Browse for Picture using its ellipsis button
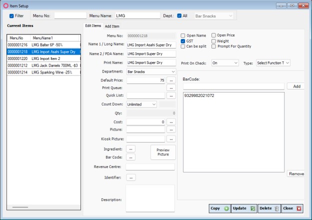Image resolution: width=312 pixels, height=220 pixels. pos(171,129)
